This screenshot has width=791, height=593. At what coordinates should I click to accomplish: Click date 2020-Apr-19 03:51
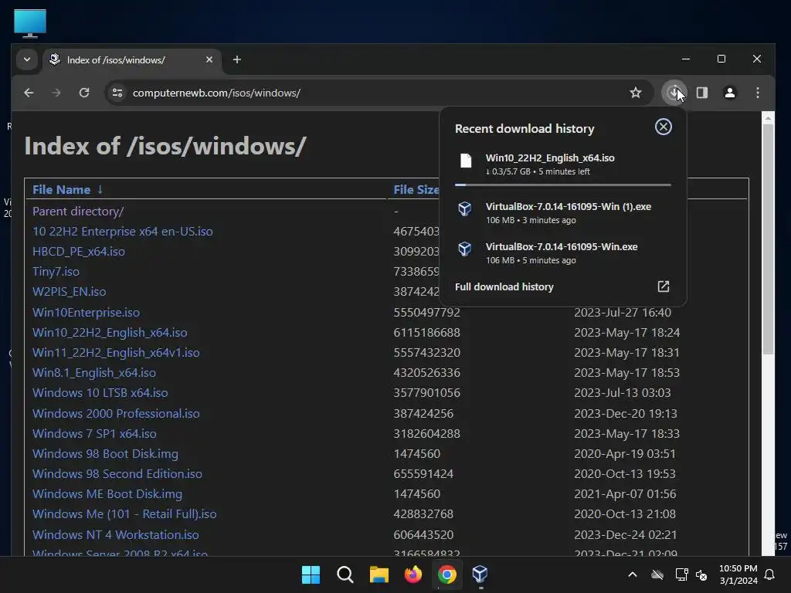point(624,454)
